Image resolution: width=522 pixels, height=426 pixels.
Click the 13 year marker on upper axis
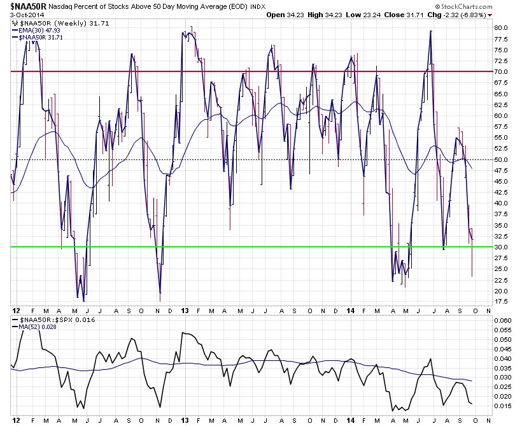(185, 311)
